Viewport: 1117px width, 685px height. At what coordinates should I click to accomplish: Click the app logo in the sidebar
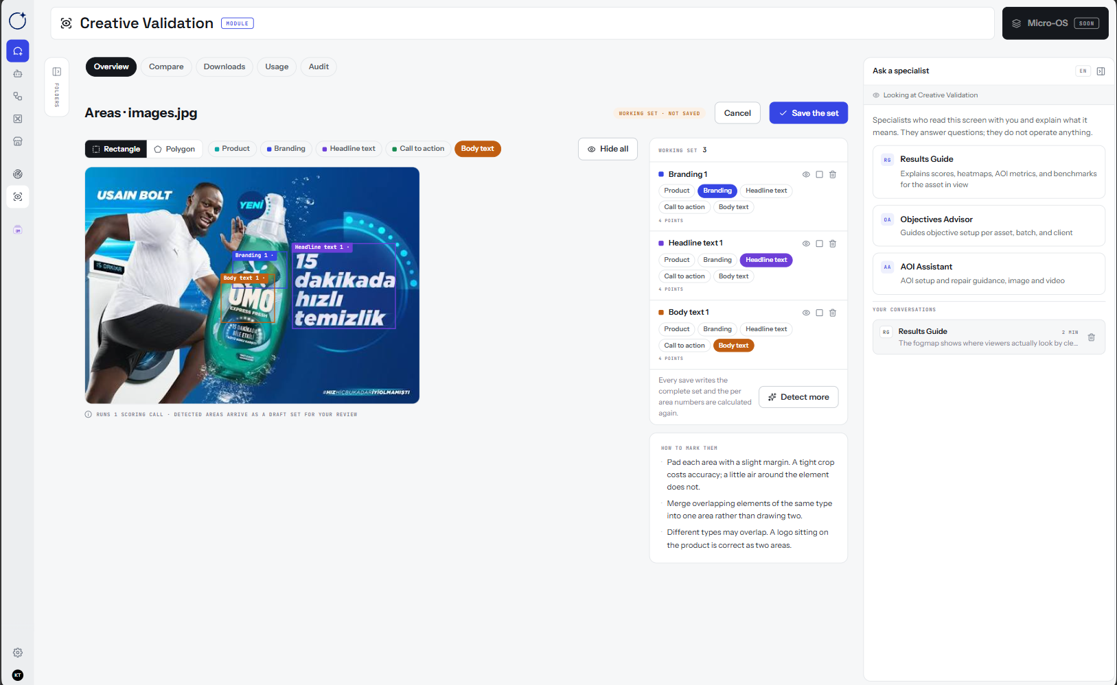(x=18, y=21)
